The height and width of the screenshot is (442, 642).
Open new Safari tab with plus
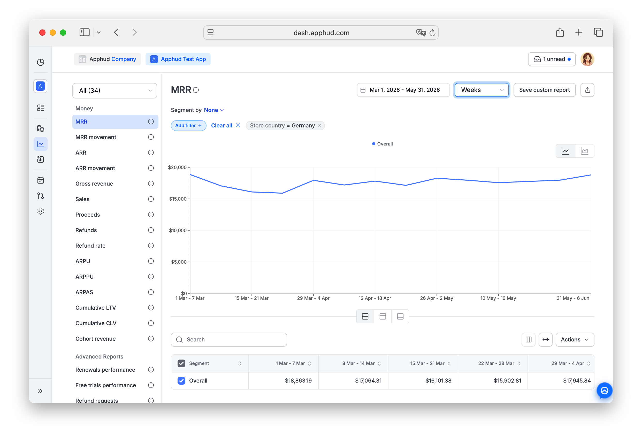[x=579, y=32]
